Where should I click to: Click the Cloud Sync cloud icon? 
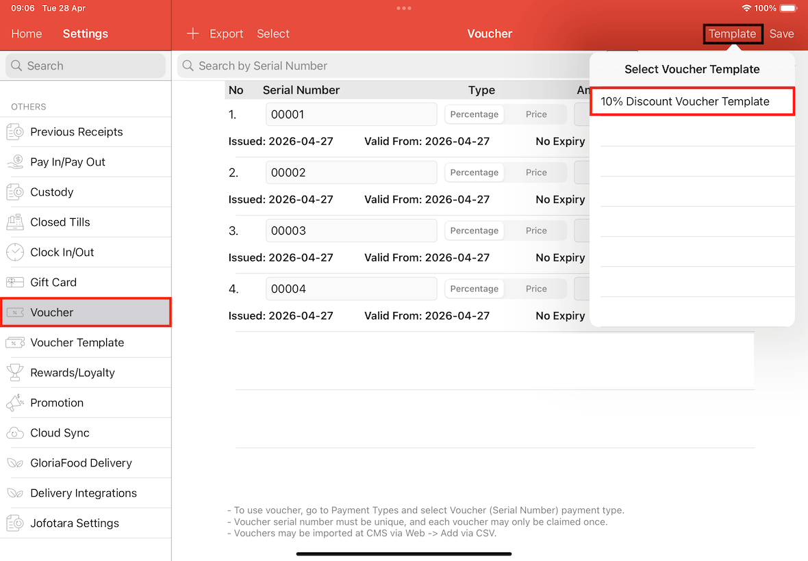pos(15,433)
